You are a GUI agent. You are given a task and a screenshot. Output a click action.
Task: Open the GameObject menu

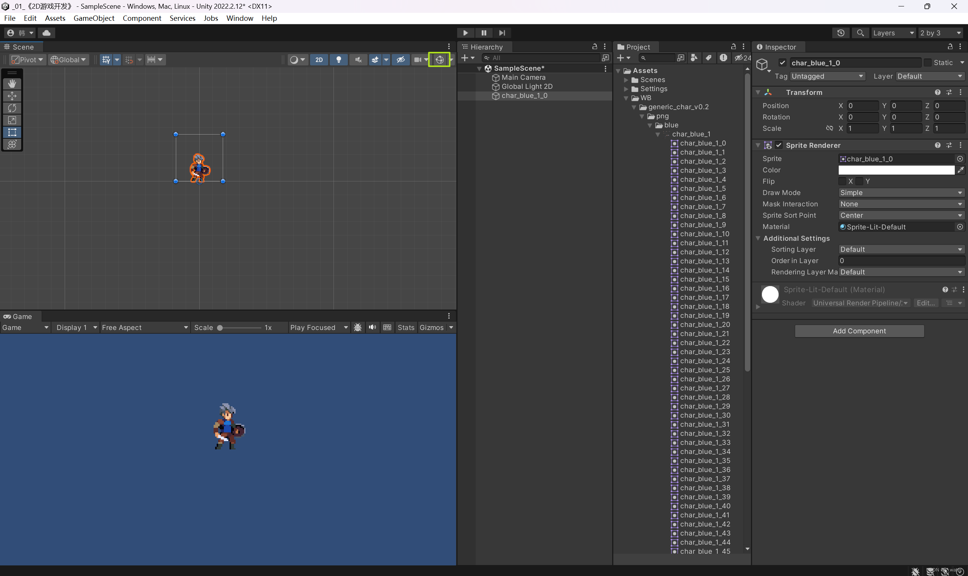93,18
